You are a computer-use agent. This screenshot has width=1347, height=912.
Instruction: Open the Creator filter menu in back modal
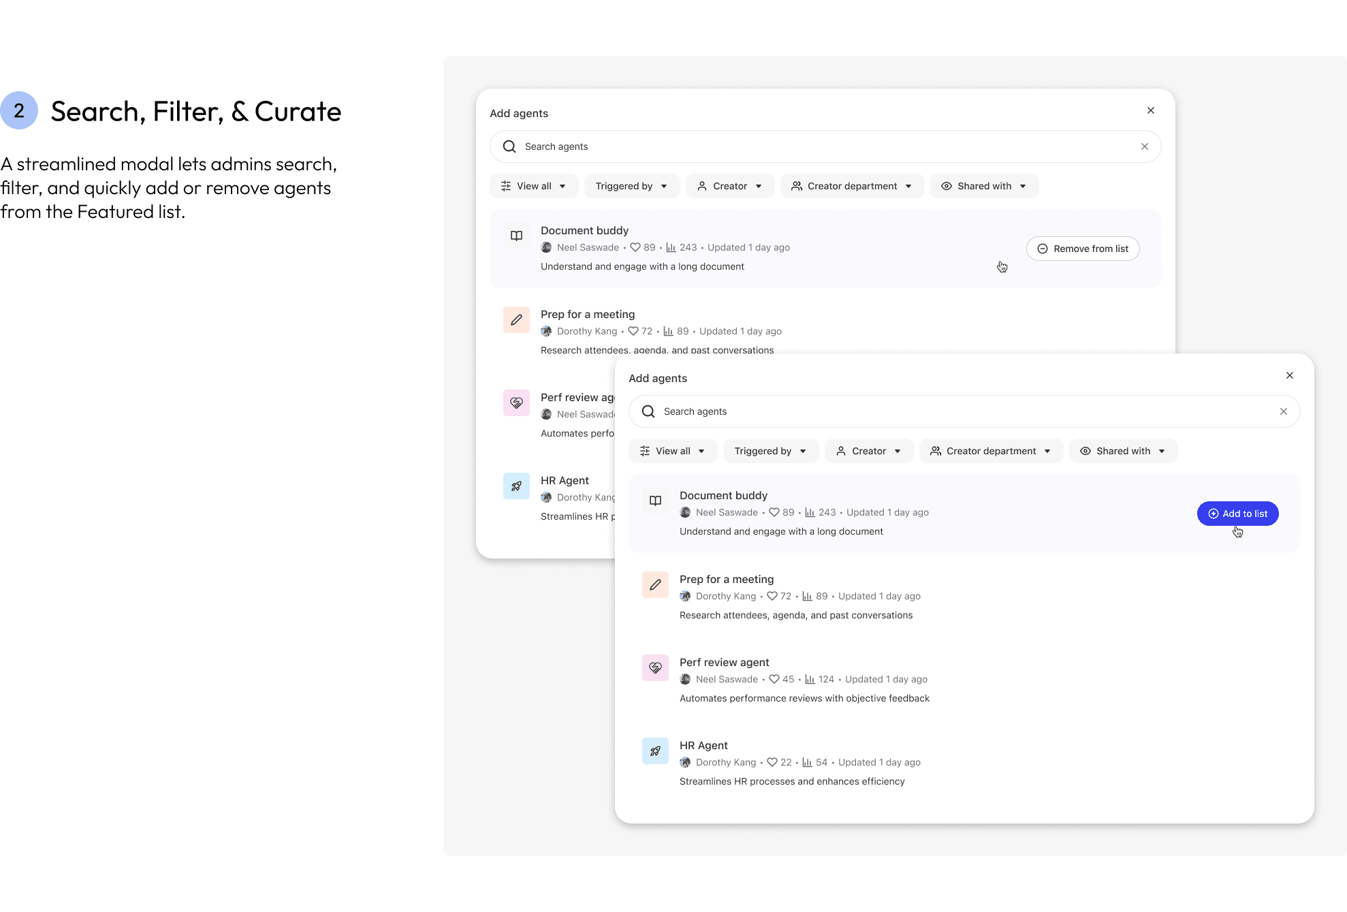pyautogui.click(x=729, y=186)
